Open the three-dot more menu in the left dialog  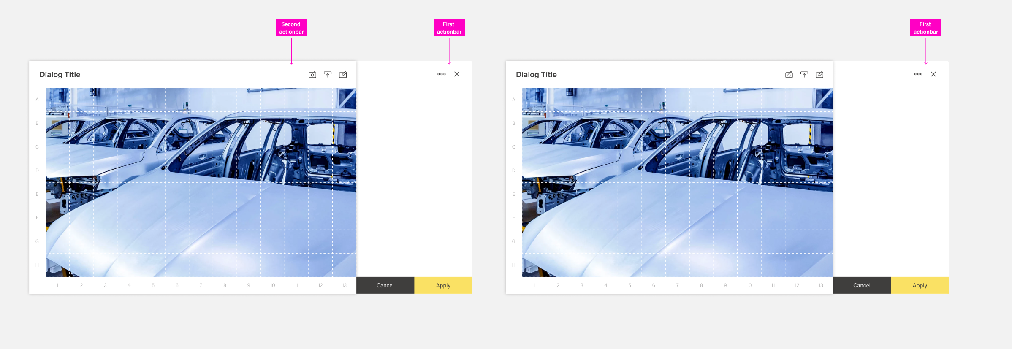click(442, 74)
